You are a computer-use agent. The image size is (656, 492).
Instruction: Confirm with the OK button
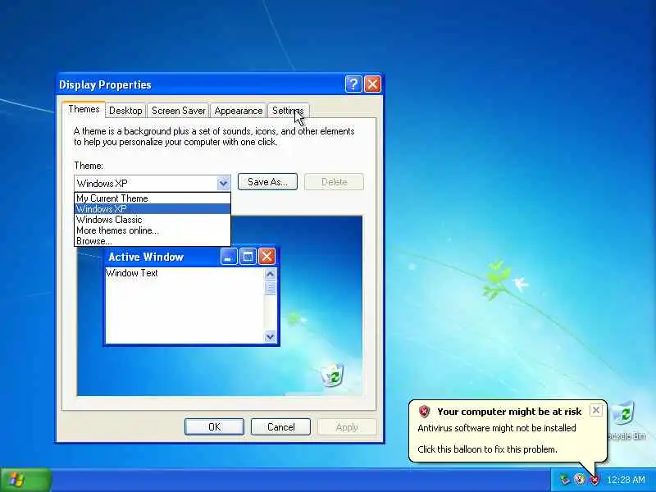click(214, 426)
